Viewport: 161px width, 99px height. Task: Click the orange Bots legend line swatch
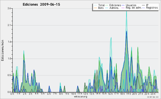95,8
